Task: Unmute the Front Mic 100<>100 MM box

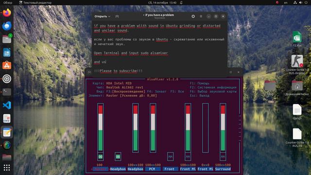Action: 188,157
